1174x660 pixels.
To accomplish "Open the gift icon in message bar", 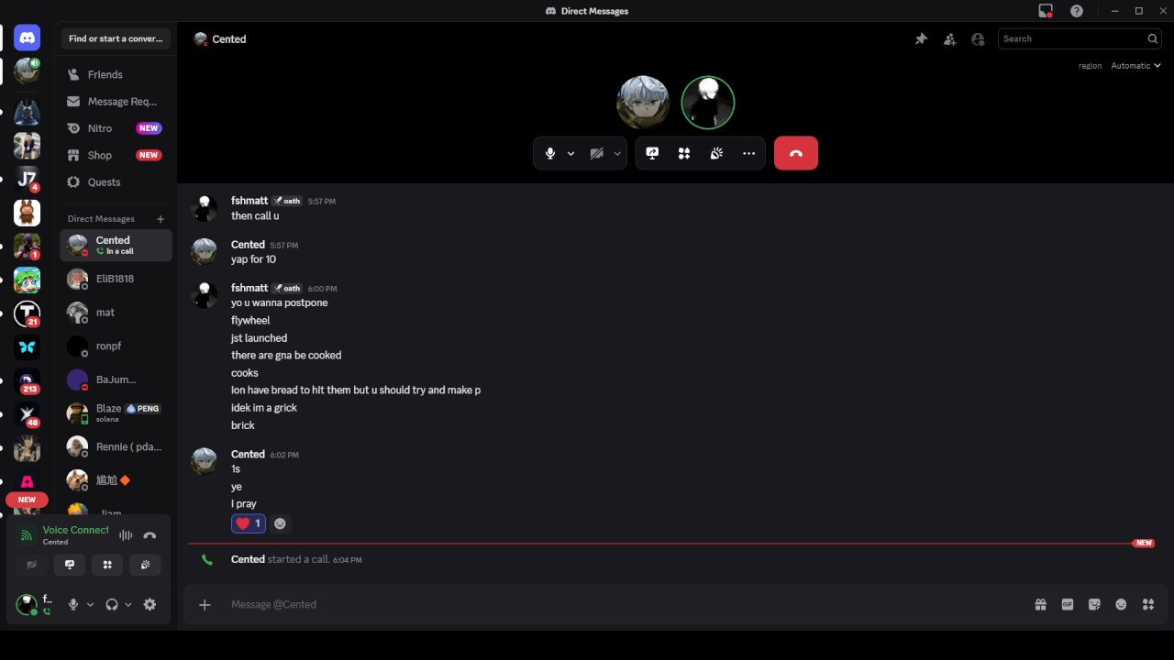I will 1040,604.
